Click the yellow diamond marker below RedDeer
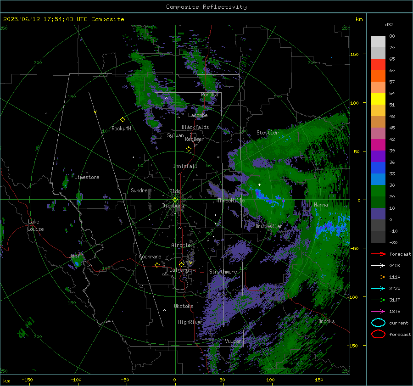The image size is (413, 386). tap(189, 149)
